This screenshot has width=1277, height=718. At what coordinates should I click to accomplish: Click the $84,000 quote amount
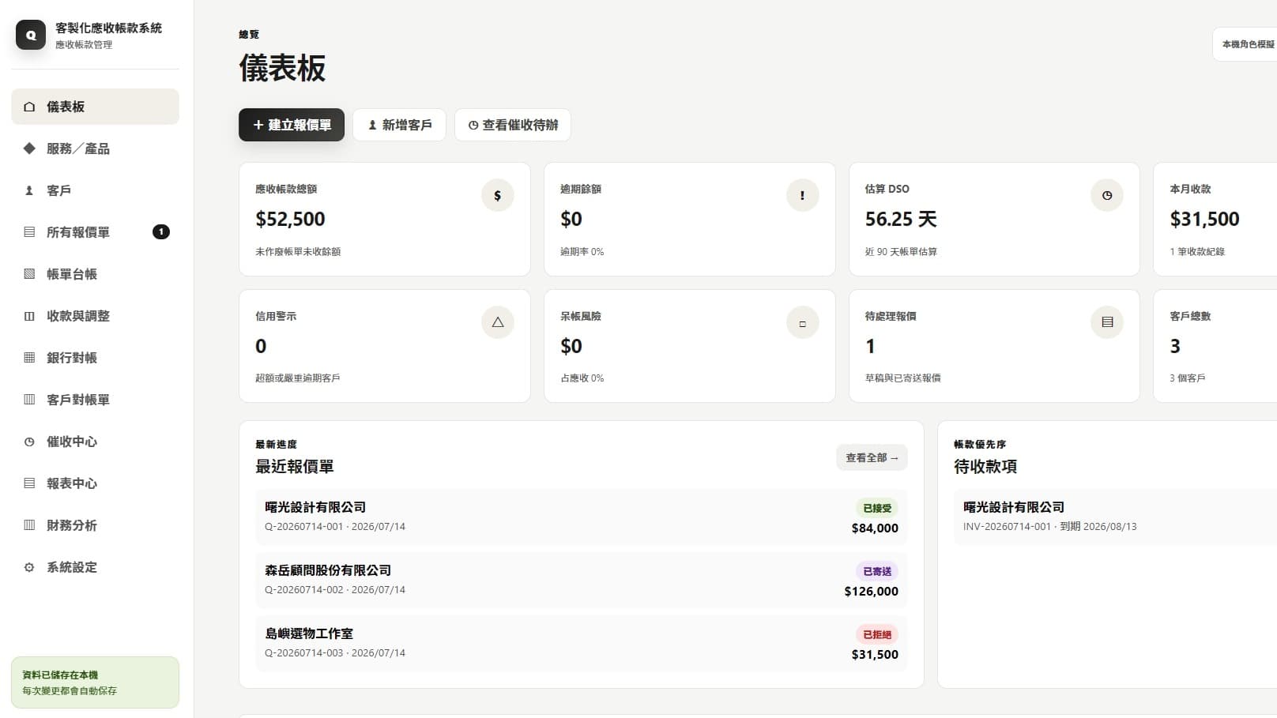tap(875, 528)
